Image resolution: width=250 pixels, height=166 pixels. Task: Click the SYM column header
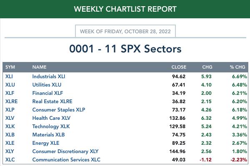pos(10,67)
